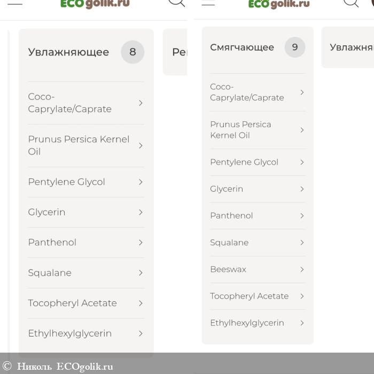Viewport: 374px width, 374px height.
Task: Expand Beeswax chevron in the Смягчающее list
Action: click(302, 269)
